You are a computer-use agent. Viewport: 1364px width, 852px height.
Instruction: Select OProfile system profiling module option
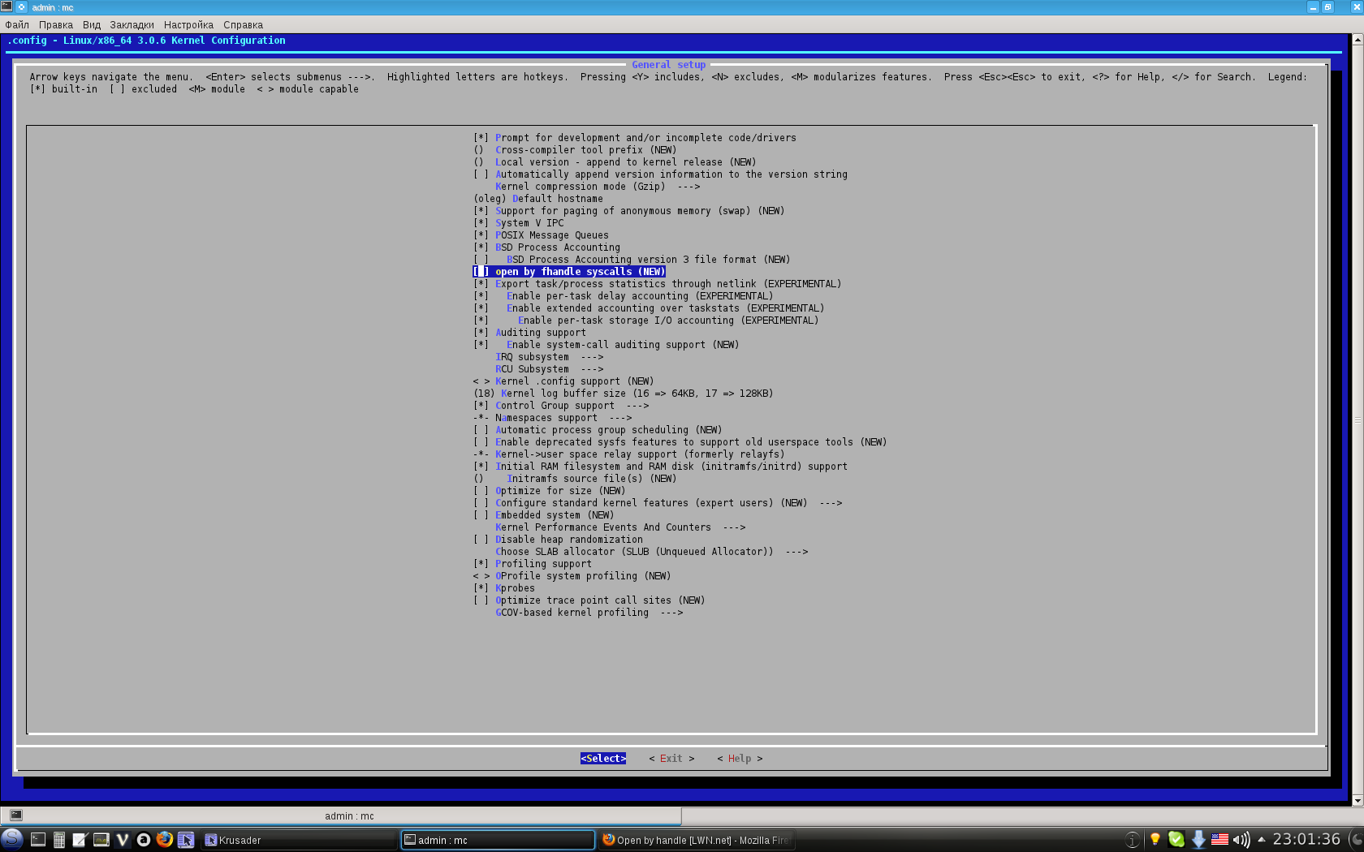coord(572,576)
